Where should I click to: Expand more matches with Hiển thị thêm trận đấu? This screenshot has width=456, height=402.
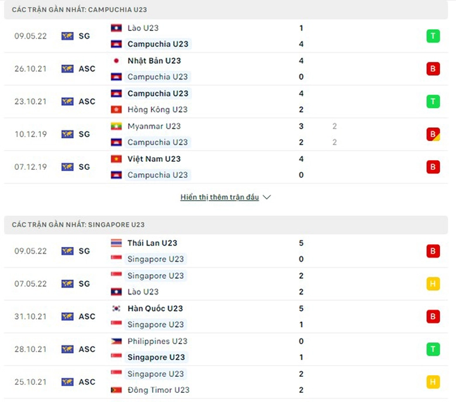coord(220,197)
